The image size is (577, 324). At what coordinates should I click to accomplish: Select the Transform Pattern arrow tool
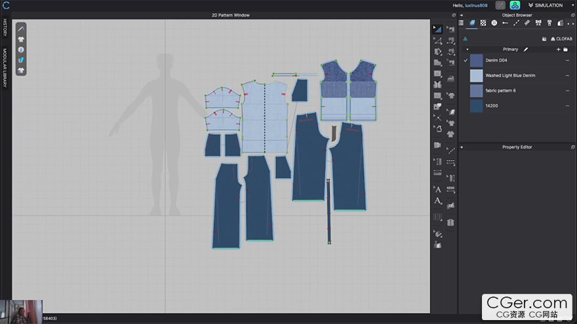[437, 29]
